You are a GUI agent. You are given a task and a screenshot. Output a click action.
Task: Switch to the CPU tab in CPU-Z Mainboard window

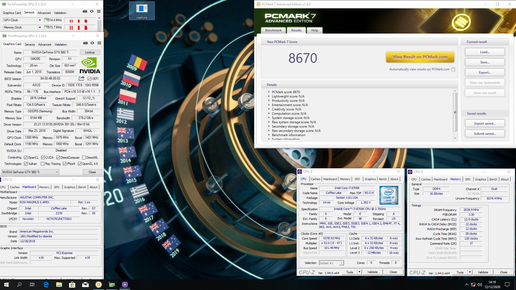(3, 187)
